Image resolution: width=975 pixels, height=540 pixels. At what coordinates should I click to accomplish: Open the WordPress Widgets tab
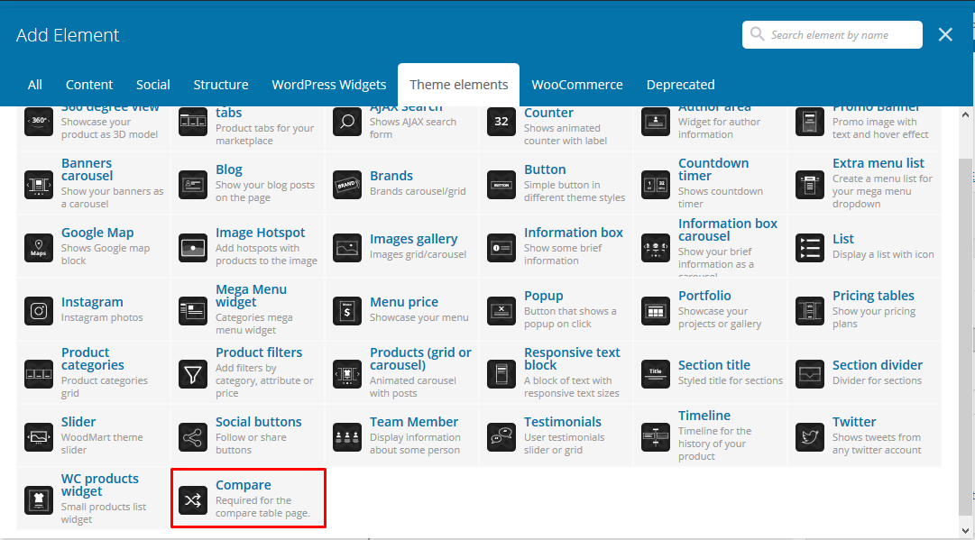coord(329,85)
